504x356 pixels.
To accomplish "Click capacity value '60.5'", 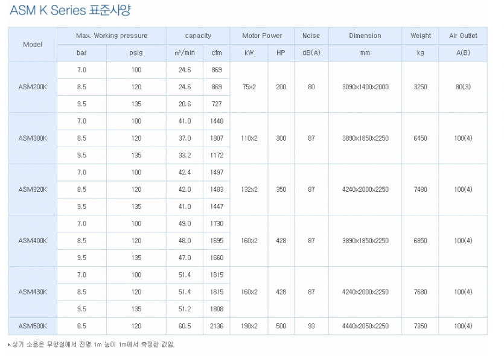I will pos(185,326).
